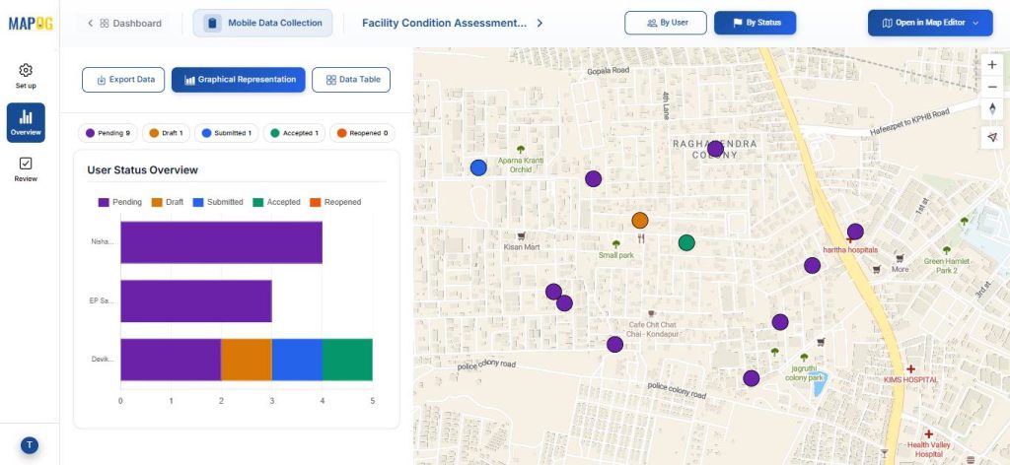Click the MAPOG logo
The height and width of the screenshot is (465, 1010).
(30, 23)
